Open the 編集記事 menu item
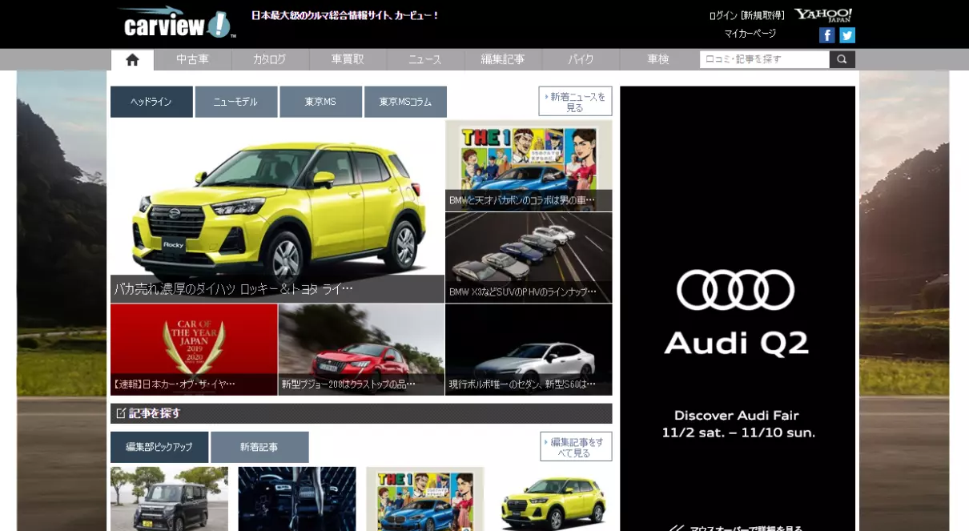 [503, 59]
